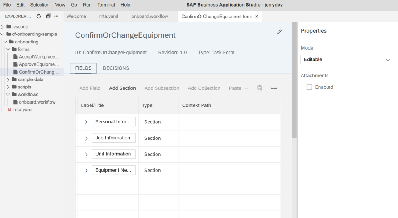Collapse all folders in Explorer
The image size is (398, 218).
point(49,16)
